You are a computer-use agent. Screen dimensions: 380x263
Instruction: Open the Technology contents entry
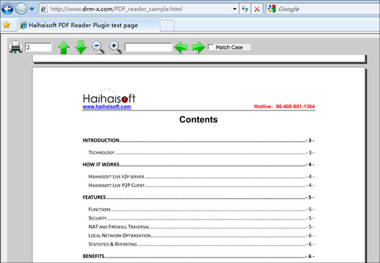point(202,152)
